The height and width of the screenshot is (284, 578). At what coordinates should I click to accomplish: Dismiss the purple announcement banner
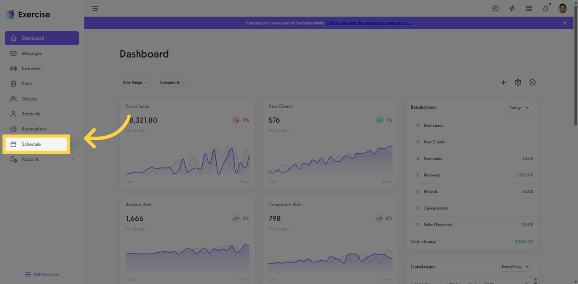pyautogui.click(x=565, y=23)
